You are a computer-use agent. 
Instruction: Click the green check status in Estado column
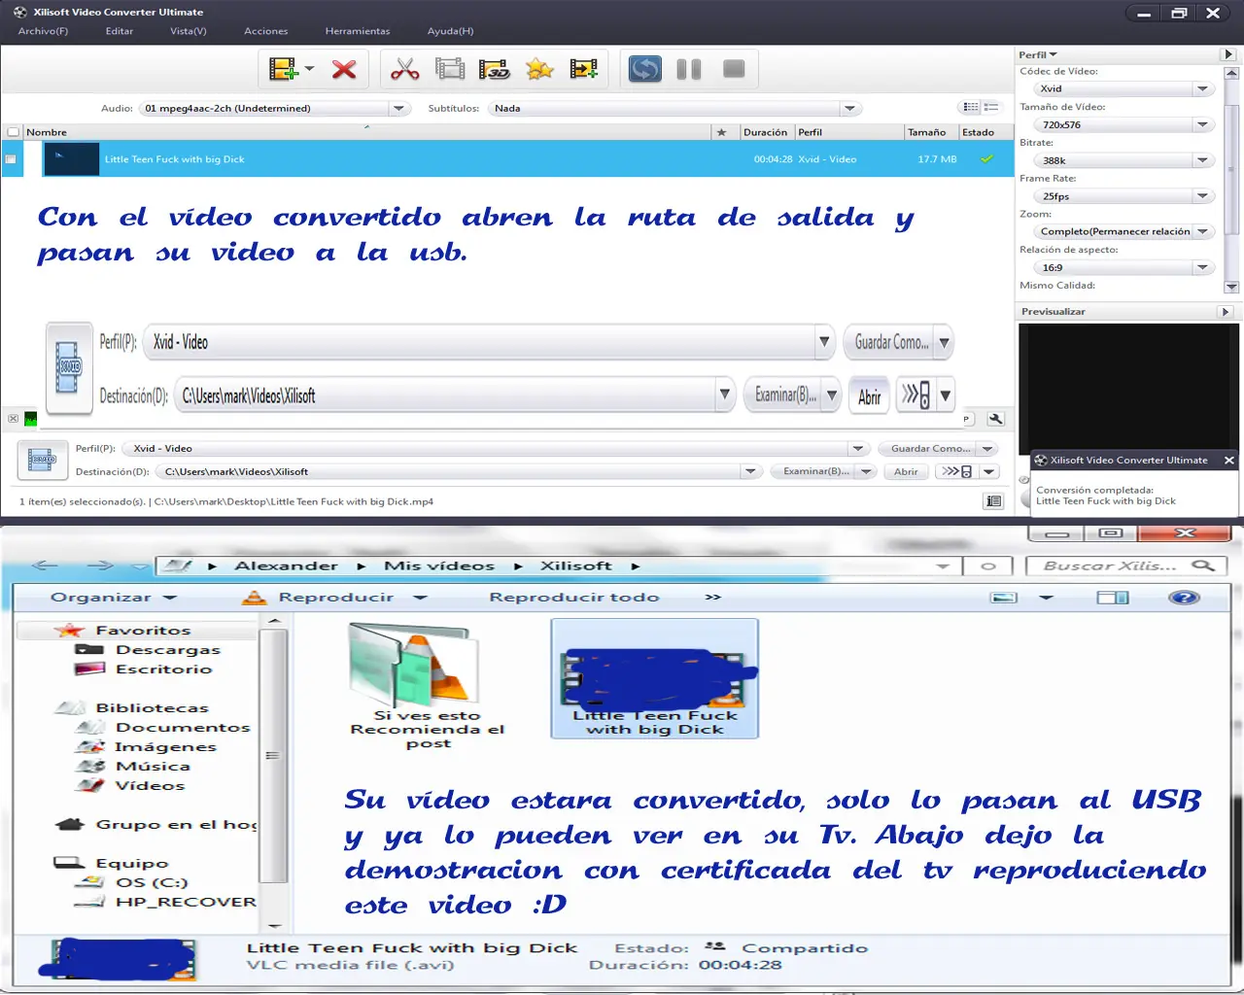coord(987,159)
